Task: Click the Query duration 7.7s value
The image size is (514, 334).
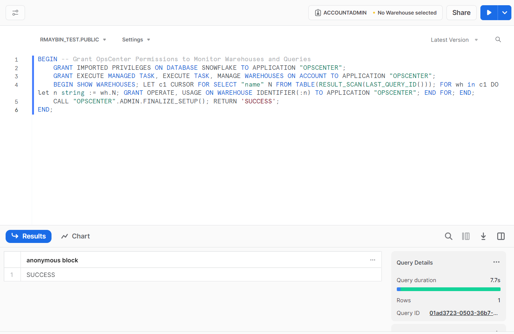Action: coord(495,280)
